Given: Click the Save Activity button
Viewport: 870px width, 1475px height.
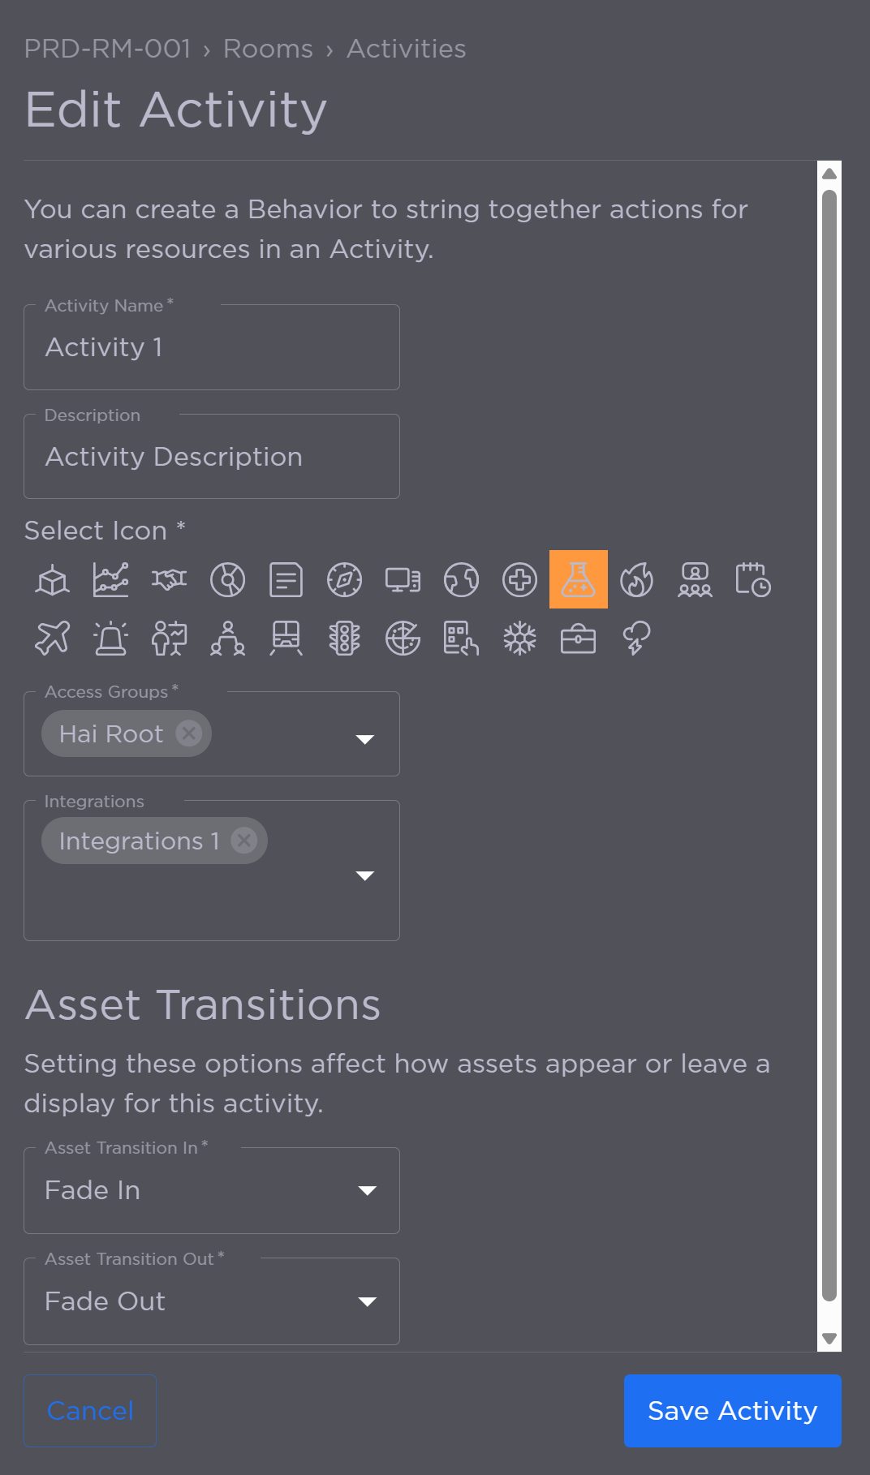Looking at the screenshot, I should 732,1411.
